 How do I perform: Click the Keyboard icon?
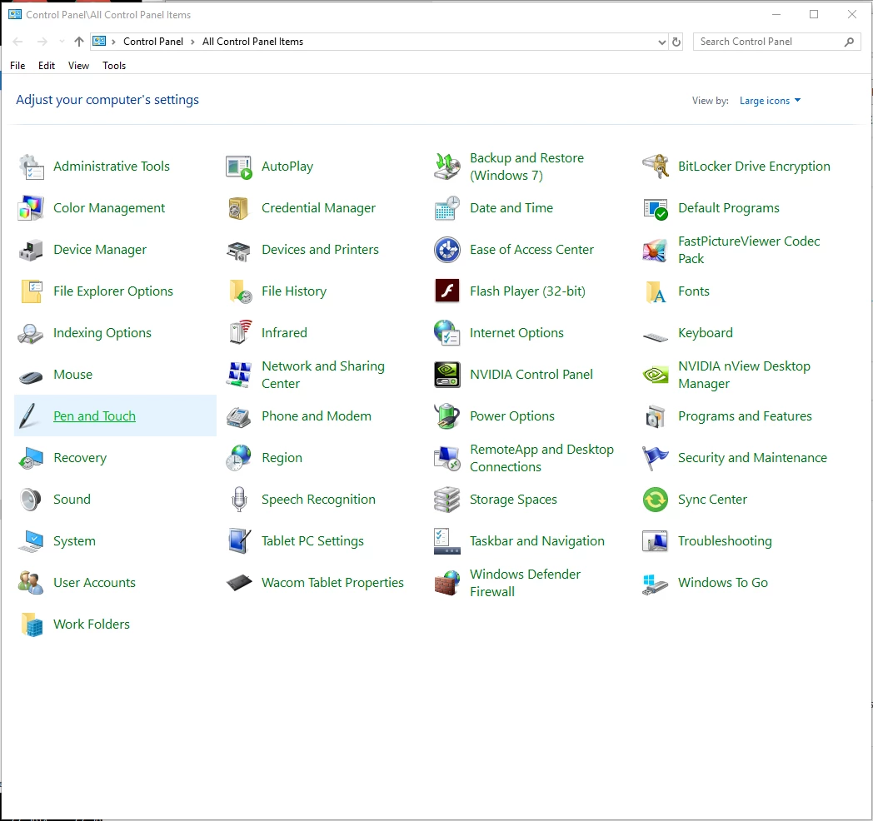pos(656,336)
